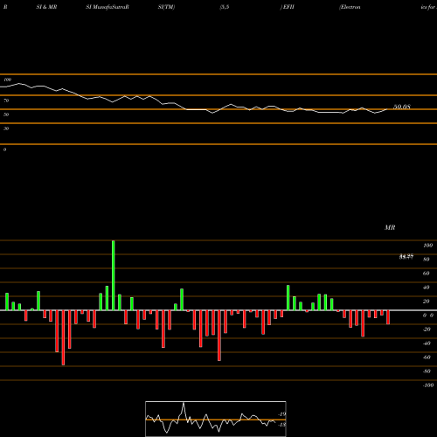The width and height of the screenshot is (437, 437).
Task: Click the -19 label in mini chart
Action: point(282,414)
